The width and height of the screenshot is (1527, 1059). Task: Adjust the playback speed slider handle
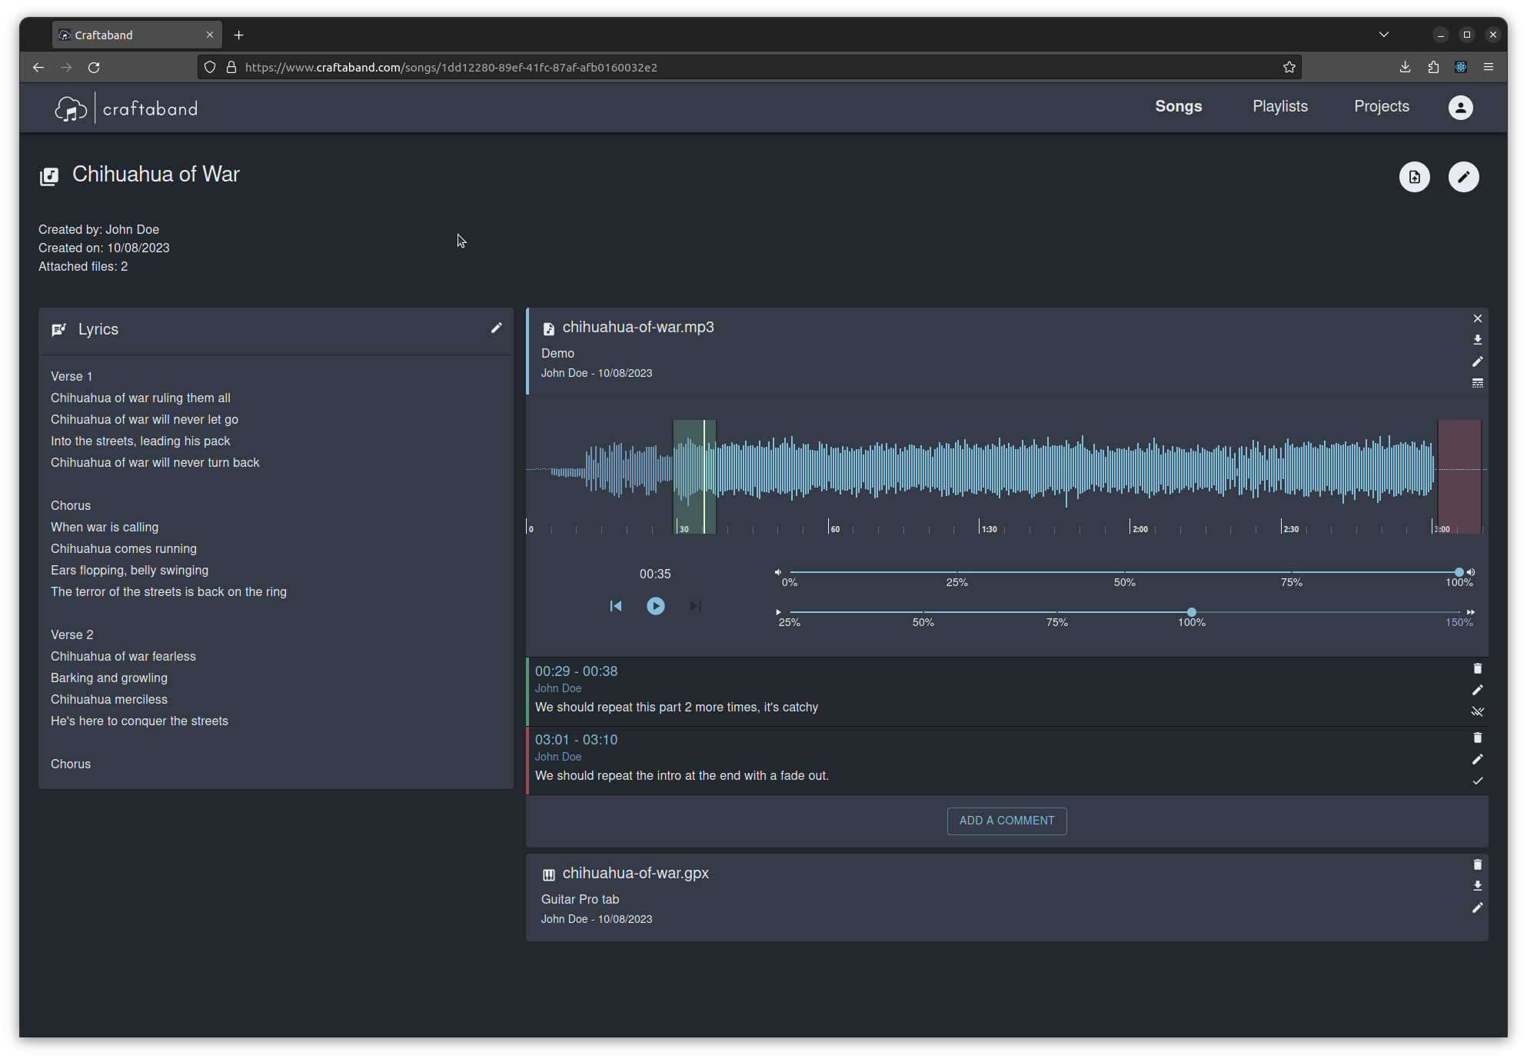1192,612
